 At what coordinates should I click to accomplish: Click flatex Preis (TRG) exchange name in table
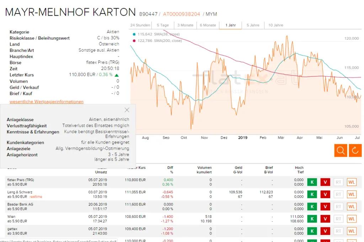click(x=21, y=180)
